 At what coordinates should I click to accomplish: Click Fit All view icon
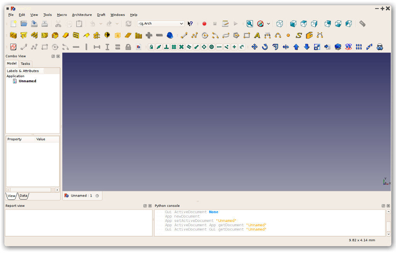coord(250,24)
